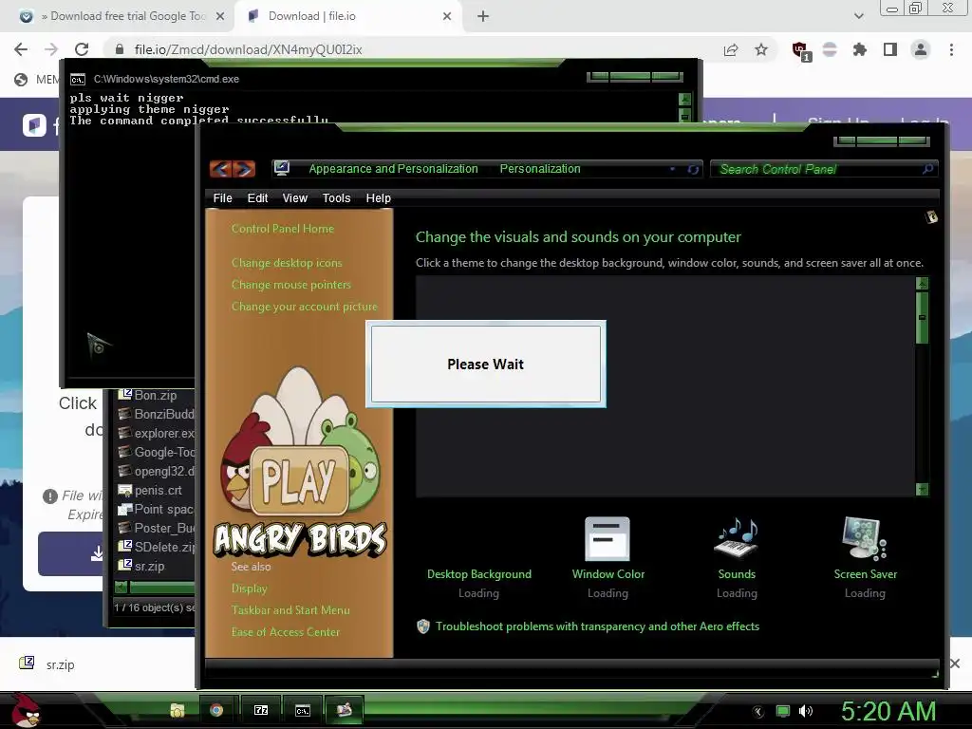Image resolution: width=972 pixels, height=729 pixels.
Task: Open the Chrome three-dot menu
Action: (x=951, y=49)
